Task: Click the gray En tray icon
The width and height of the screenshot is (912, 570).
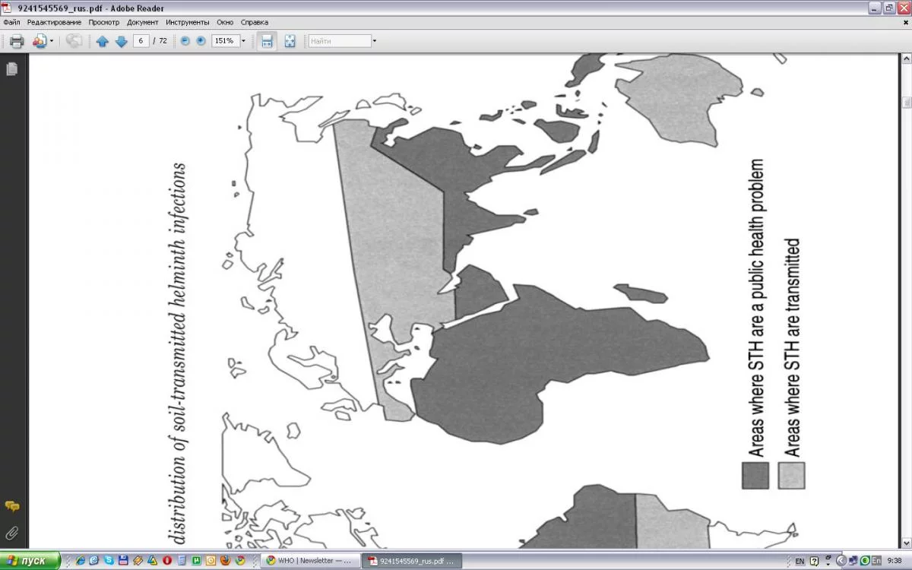Action: [x=876, y=561]
